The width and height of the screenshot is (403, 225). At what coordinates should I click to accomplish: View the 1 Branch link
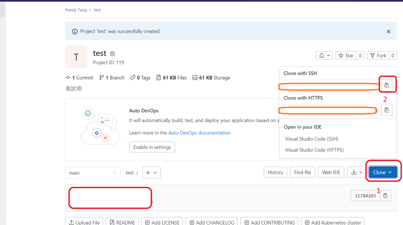pos(112,77)
